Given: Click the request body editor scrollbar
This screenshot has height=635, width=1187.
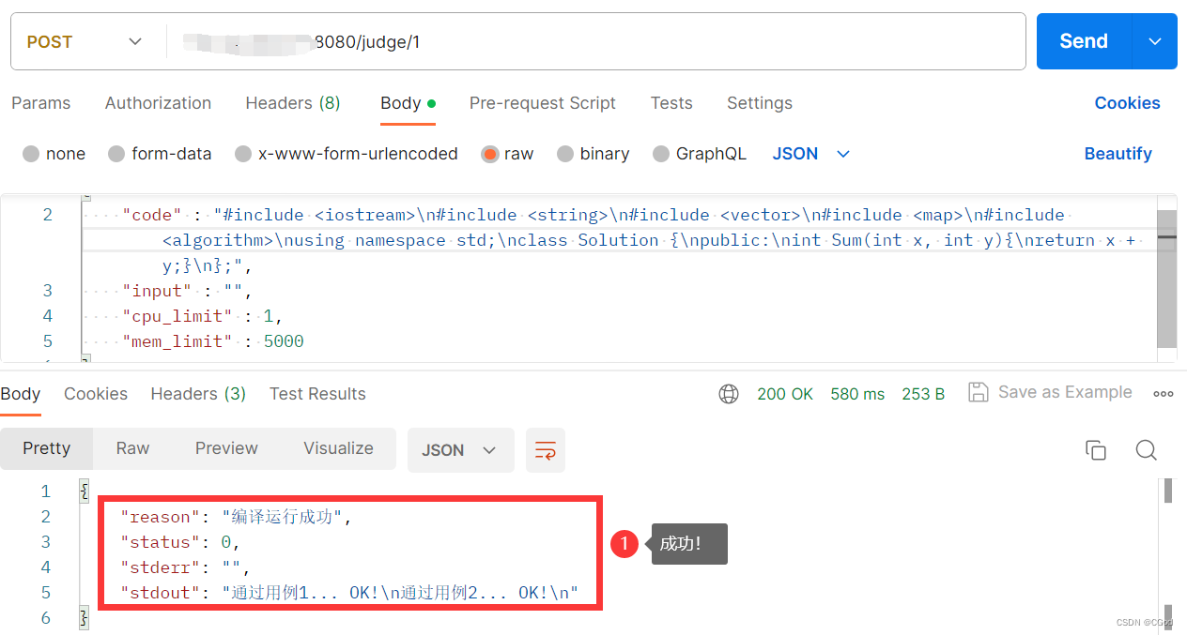Looking at the screenshot, I should (x=1166, y=279).
